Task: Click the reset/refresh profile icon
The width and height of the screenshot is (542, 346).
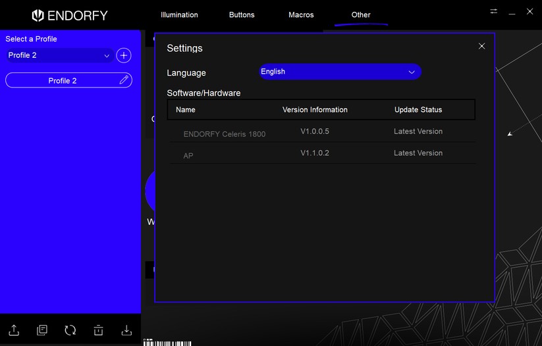Action: (x=70, y=330)
